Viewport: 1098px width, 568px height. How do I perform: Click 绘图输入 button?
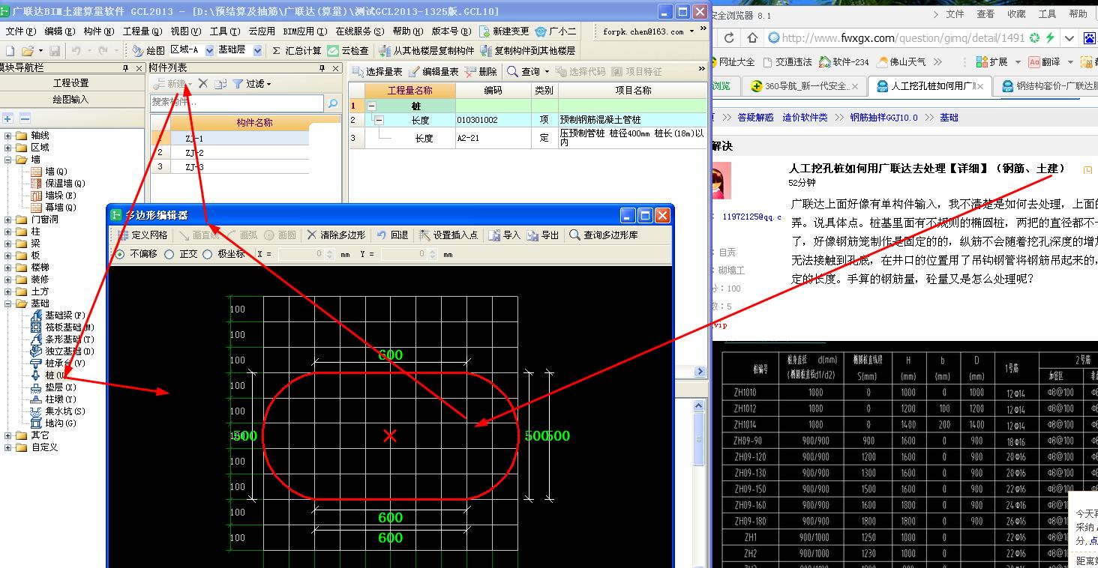pyautogui.click(x=71, y=99)
